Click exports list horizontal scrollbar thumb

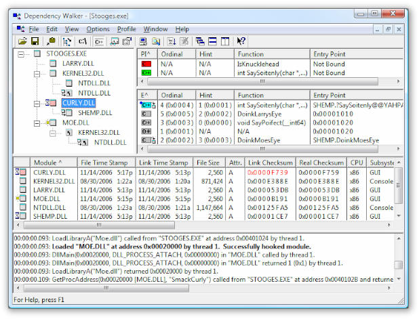click(x=262, y=149)
